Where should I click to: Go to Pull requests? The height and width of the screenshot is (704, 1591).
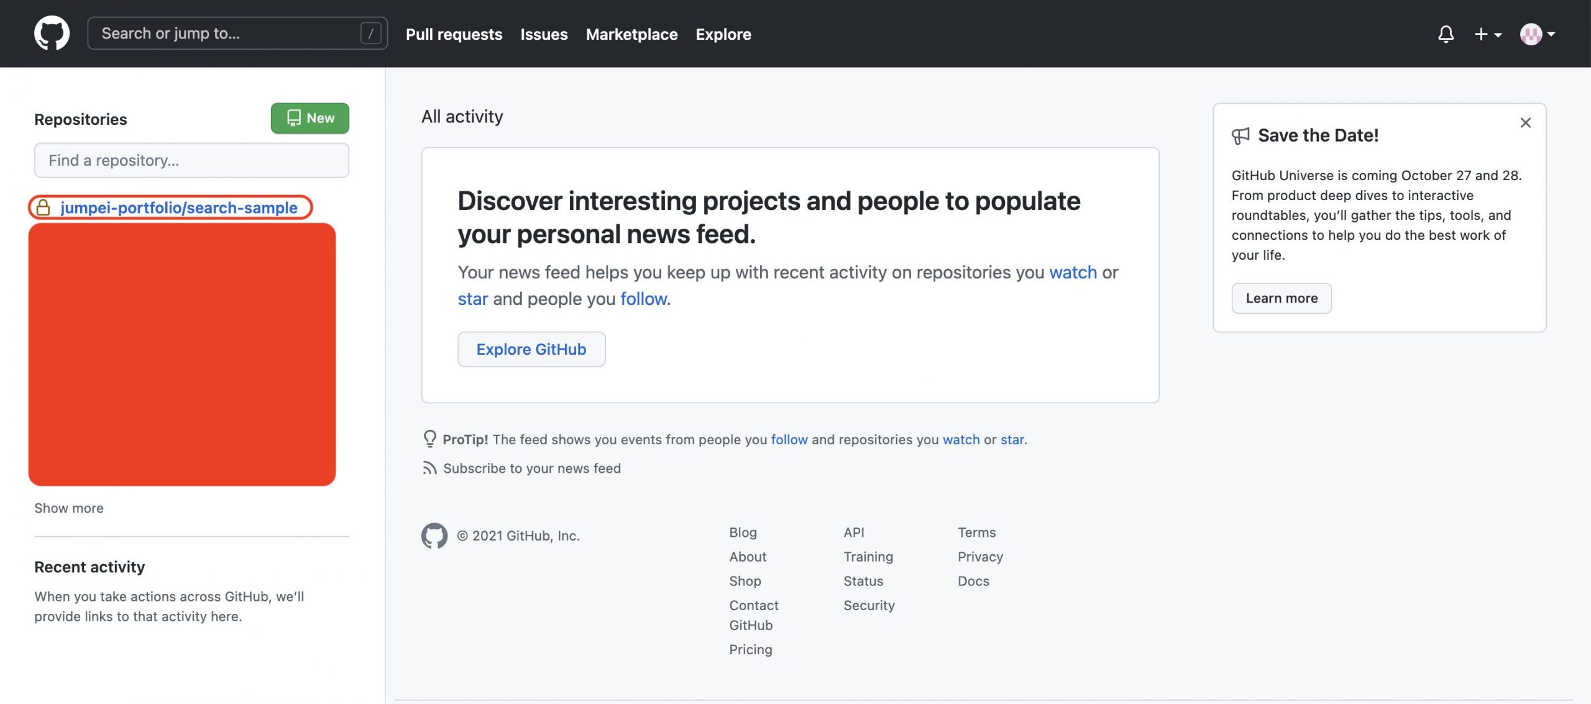[x=454, y=34]
